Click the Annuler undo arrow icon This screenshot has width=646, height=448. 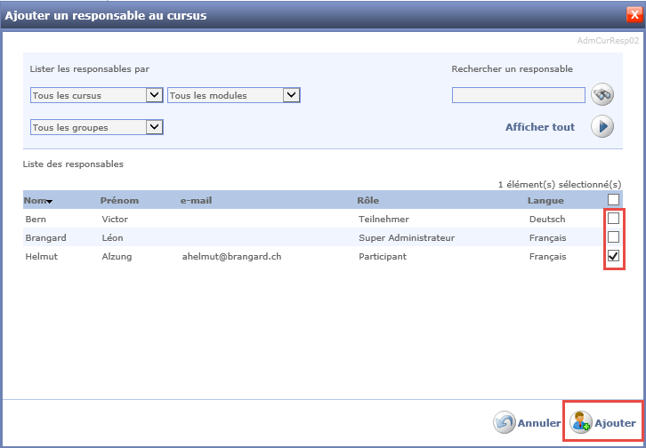505,423
